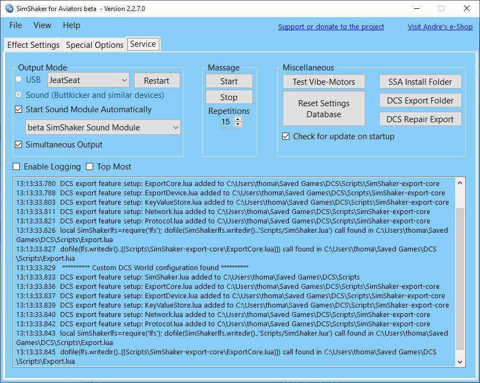Click the Repetitions value field showing 15
This screenshot has width=480, height=383.
[x=227, y=122]
